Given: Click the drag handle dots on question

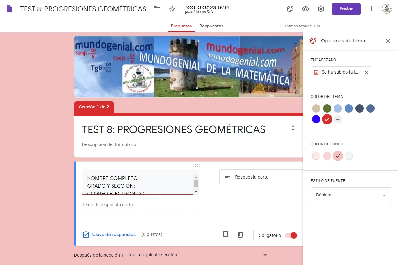Looking at the screenshot, I should 197,166.
